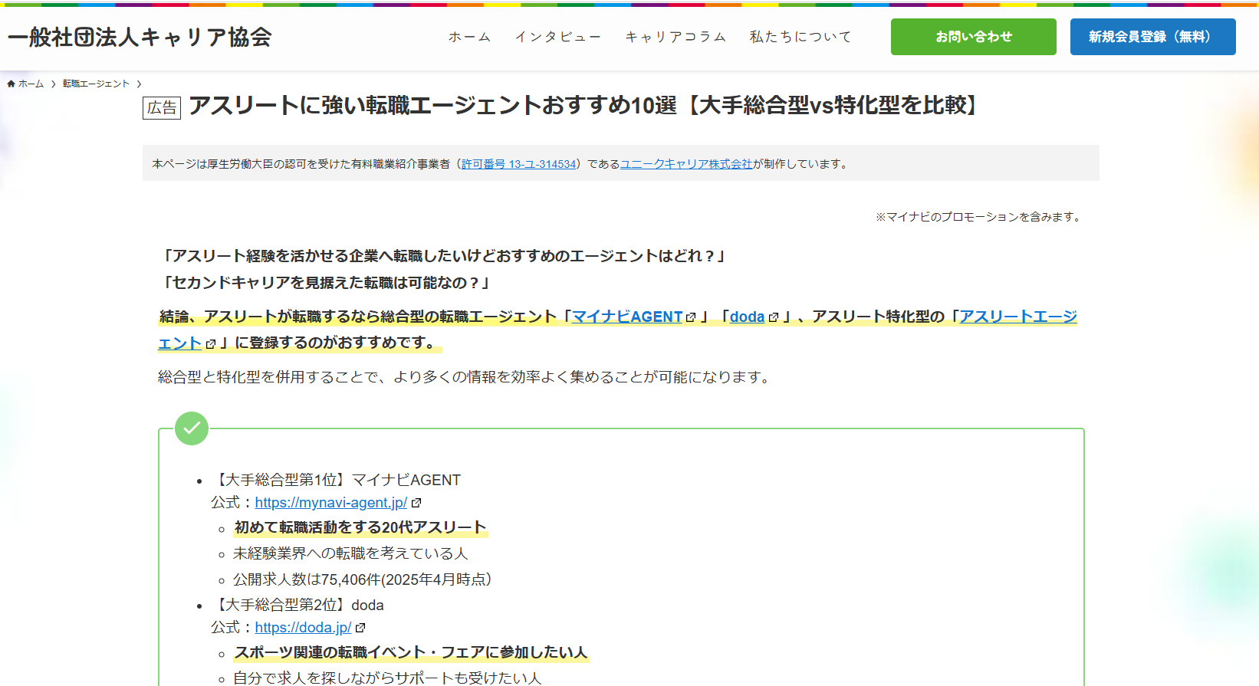This screenshot has height=686, width=1259.
Task: Click the text 【大手総合型第2位】doda
Action: pyautogui.click(x=297, y=606)
